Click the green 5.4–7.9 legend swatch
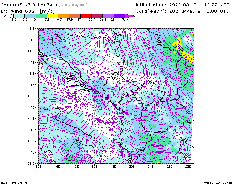 click(x=41, y=16)
